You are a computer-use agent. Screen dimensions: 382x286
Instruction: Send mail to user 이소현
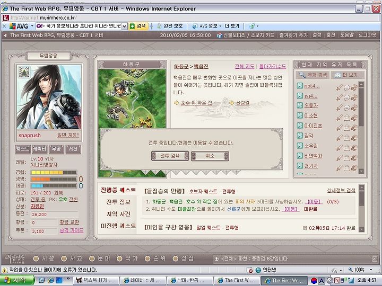tap(347, 118)
